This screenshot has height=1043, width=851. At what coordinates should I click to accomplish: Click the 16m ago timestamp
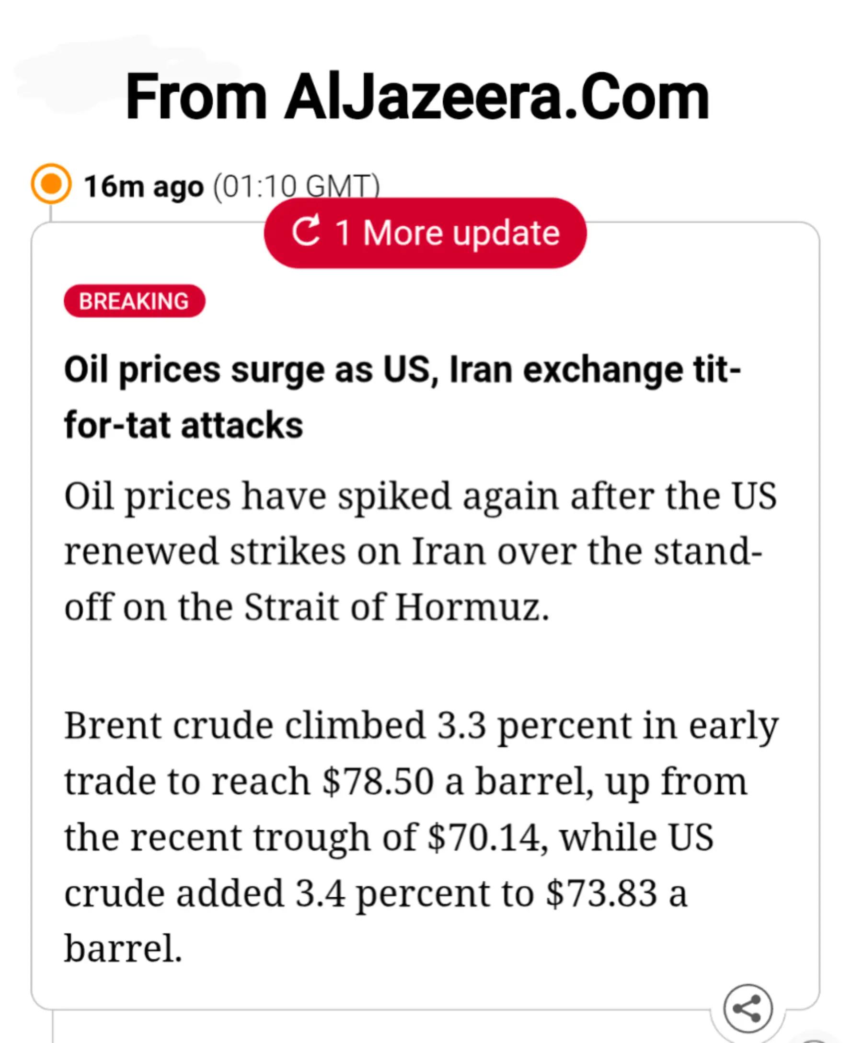[x=144, y=187]
